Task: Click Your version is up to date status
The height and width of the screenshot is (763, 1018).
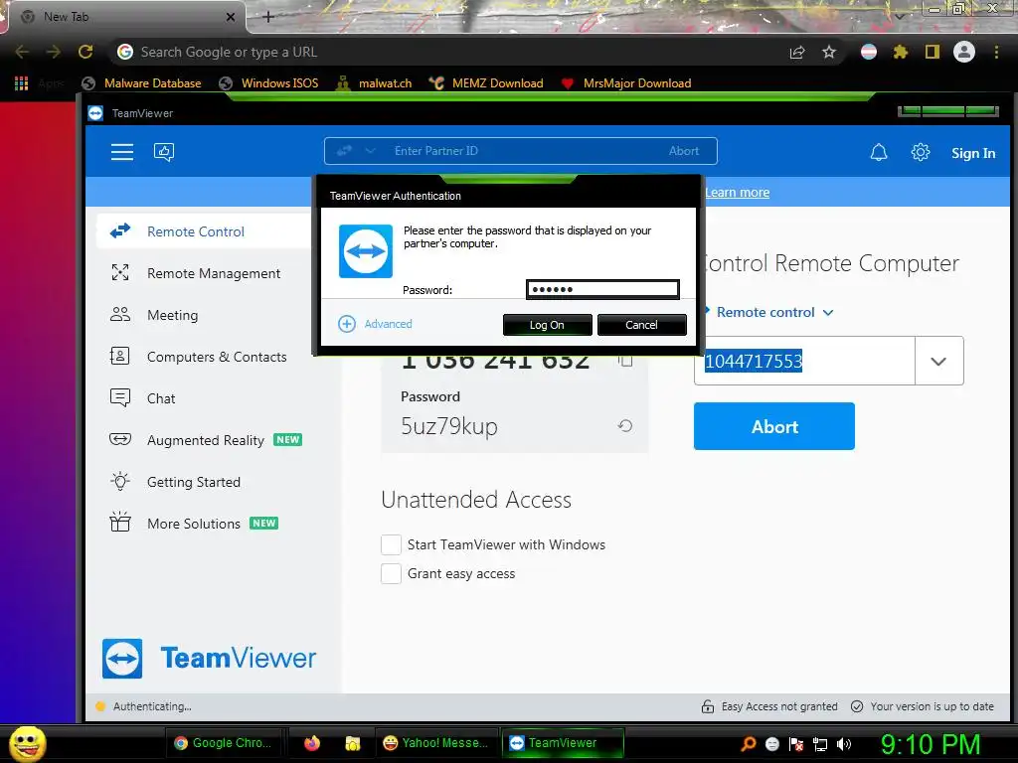Action: coord(923,706)
